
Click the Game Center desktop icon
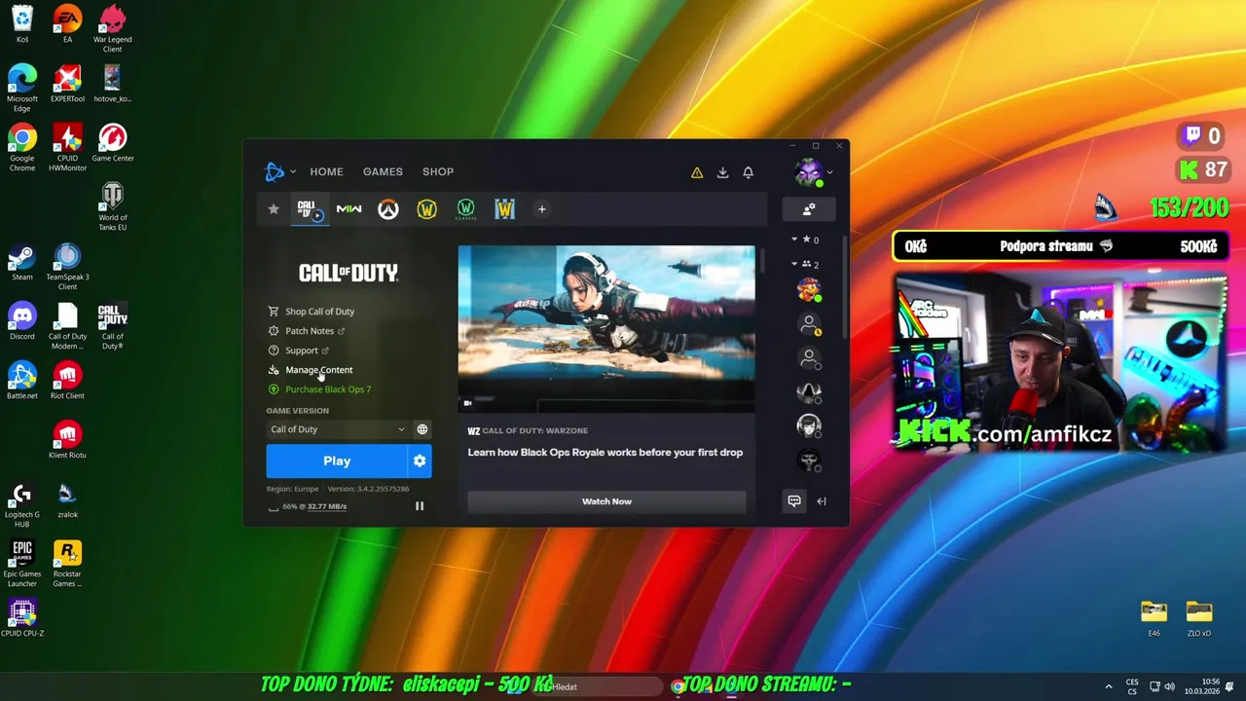pyautogui.click(x=113, y=143)
